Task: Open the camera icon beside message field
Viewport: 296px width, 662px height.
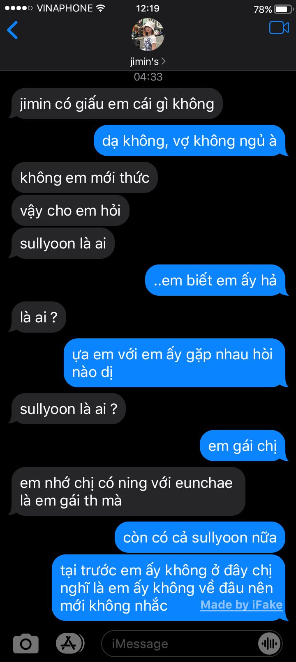Action: click(x=26, y=644)
